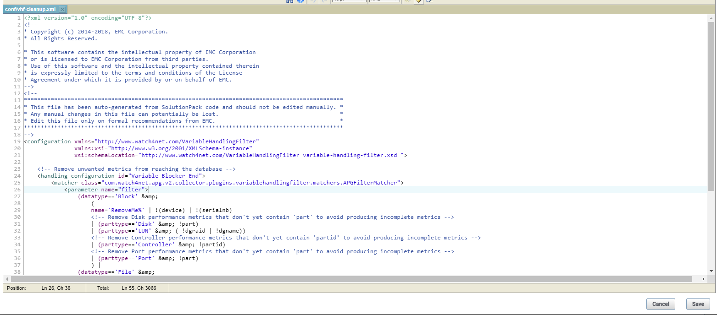717x315 pixels.
Task: Click the yellow diamond validation icon
Action: (419, 1)
